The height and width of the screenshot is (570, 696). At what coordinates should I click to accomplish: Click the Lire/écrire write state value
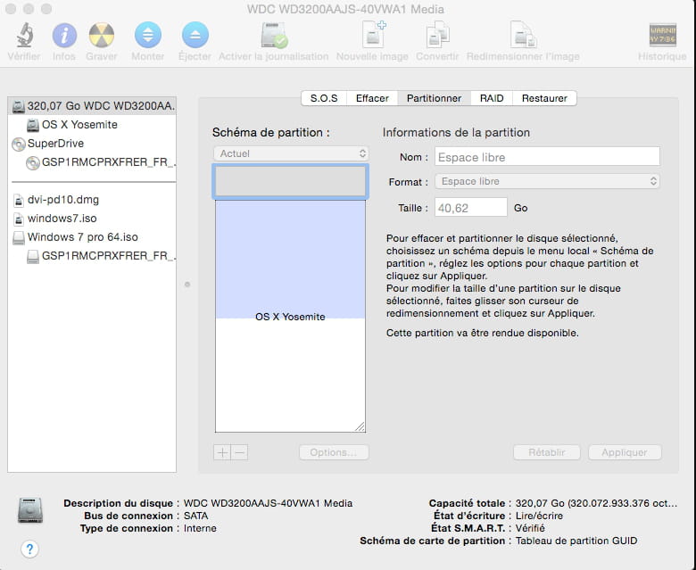pyautogui.click(x=539, y=516)
